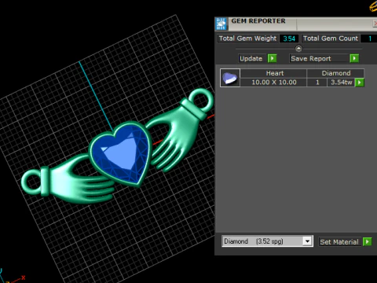
Task: Click the green arrow next to Update
Action: point(272,58)
